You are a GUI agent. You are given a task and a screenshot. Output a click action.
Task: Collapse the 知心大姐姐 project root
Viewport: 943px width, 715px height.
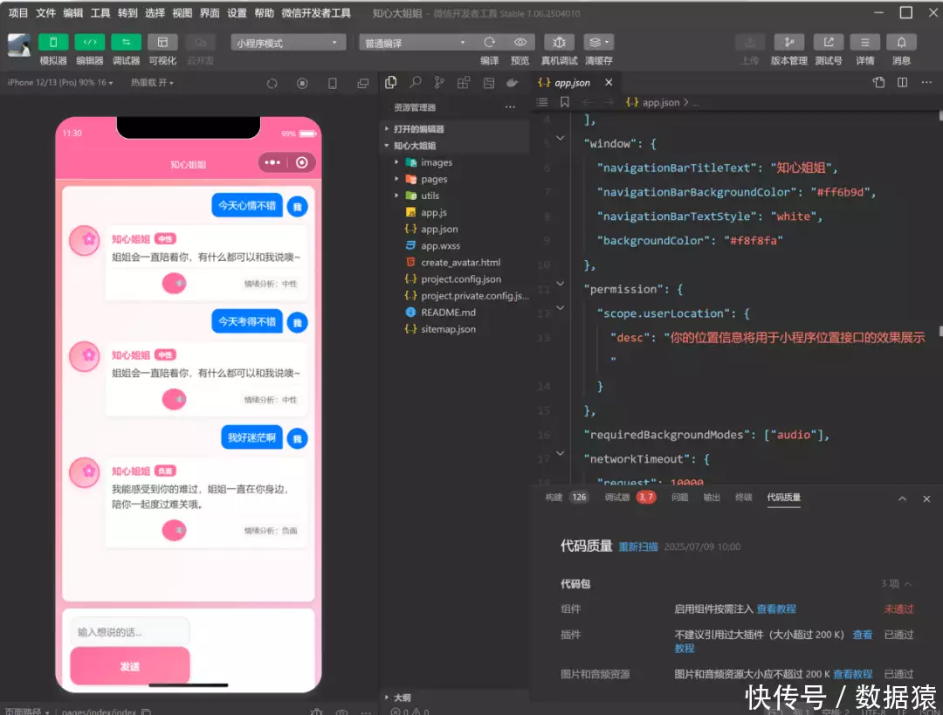coord(414,146)
